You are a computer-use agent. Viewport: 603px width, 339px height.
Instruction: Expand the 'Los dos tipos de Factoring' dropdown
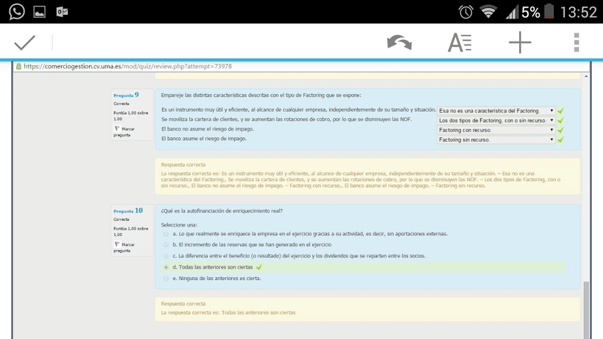pyautogui.click(x=496, y=121)
